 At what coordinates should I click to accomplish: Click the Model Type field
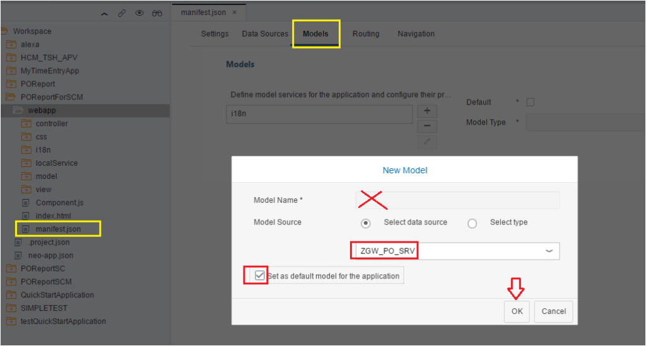click(585, 123)
